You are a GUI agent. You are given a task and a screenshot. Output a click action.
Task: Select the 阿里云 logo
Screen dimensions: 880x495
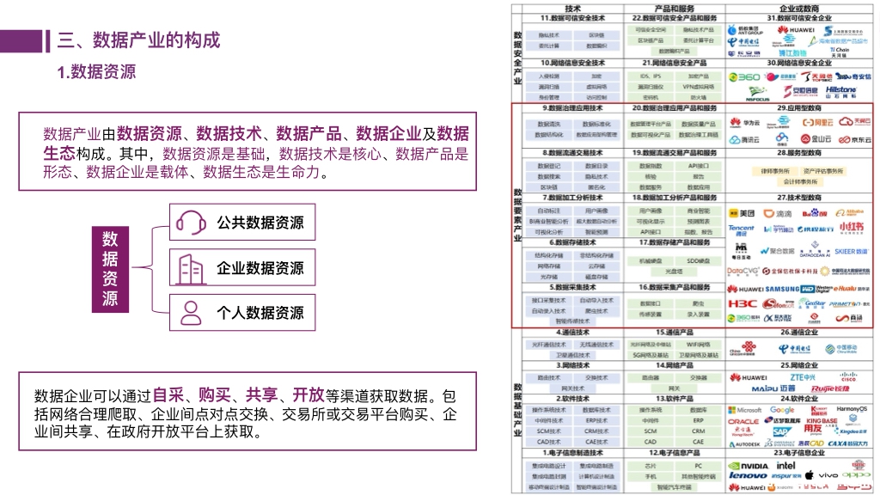tap(818, 122)
